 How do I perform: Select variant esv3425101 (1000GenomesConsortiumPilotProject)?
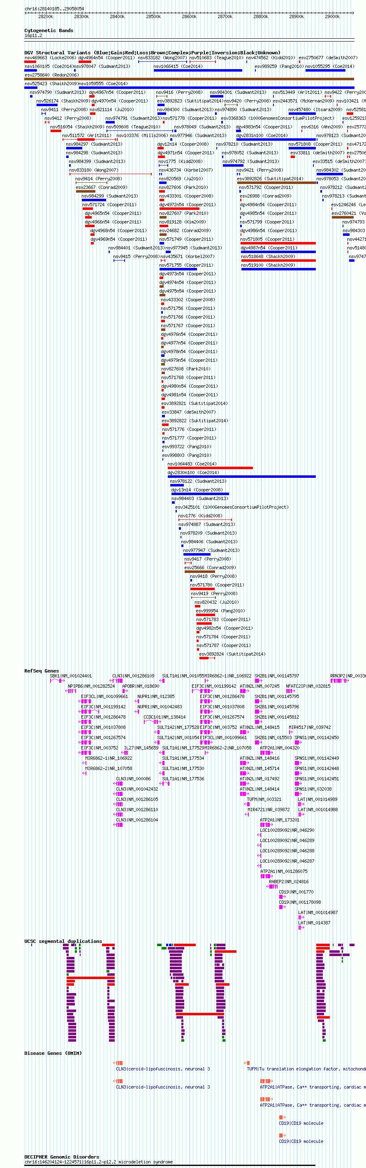pos(232,507)
